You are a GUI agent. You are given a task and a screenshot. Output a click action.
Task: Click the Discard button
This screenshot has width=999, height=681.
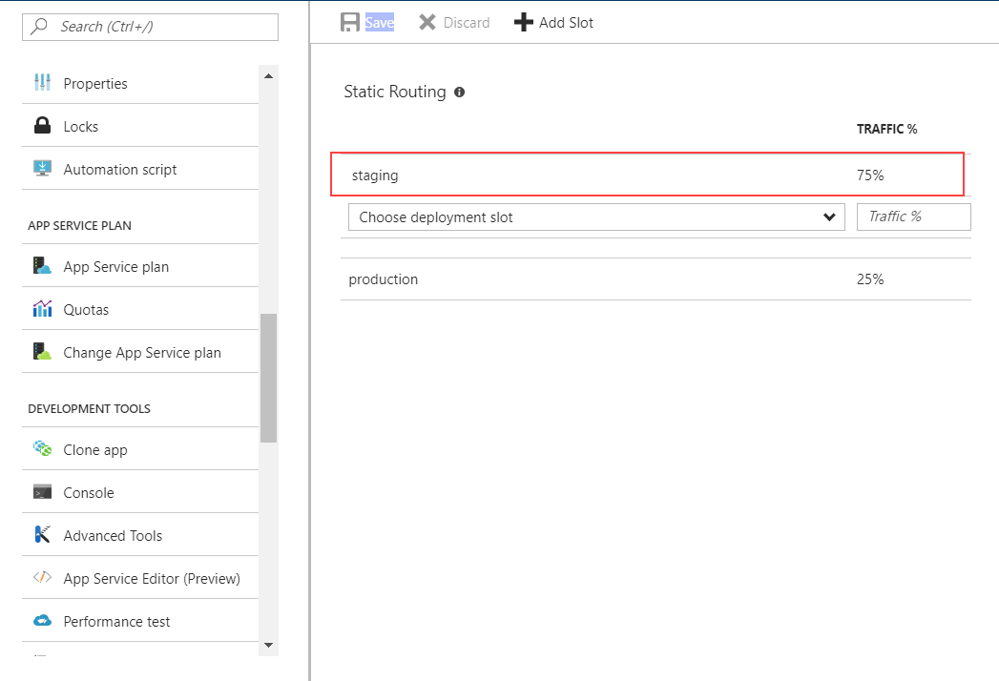(x=454, y=22)
